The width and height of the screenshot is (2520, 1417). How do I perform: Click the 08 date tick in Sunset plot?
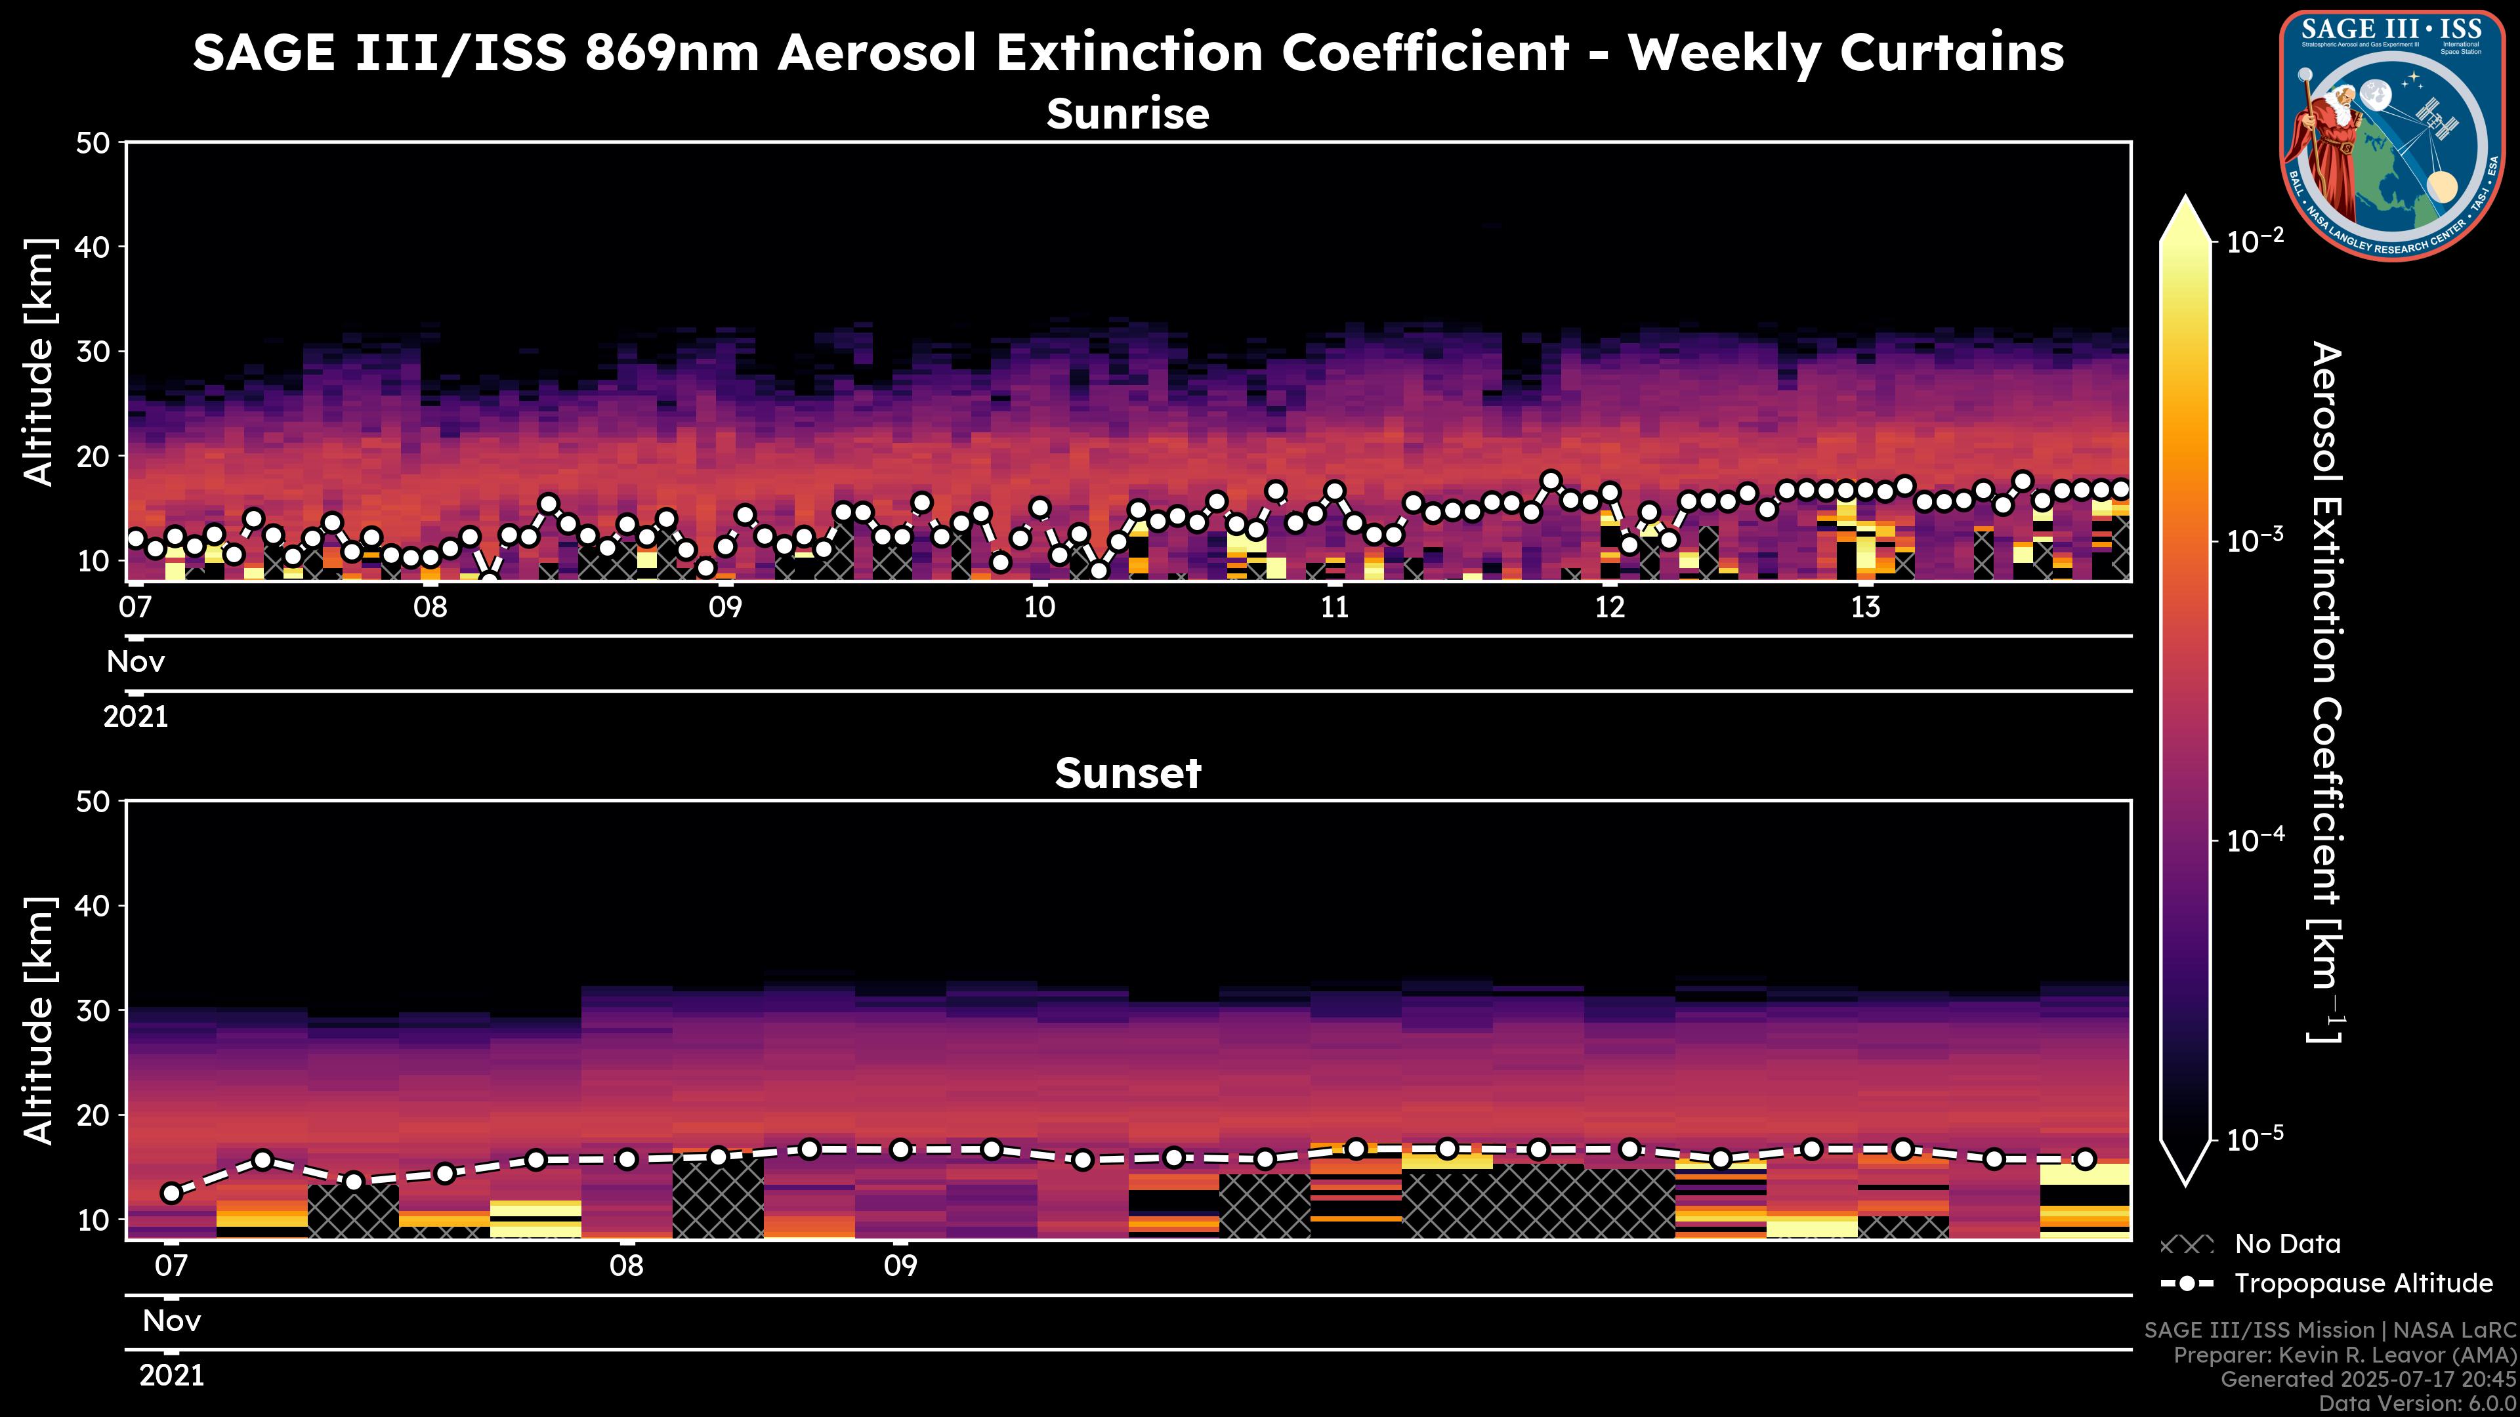point(627,1266)
